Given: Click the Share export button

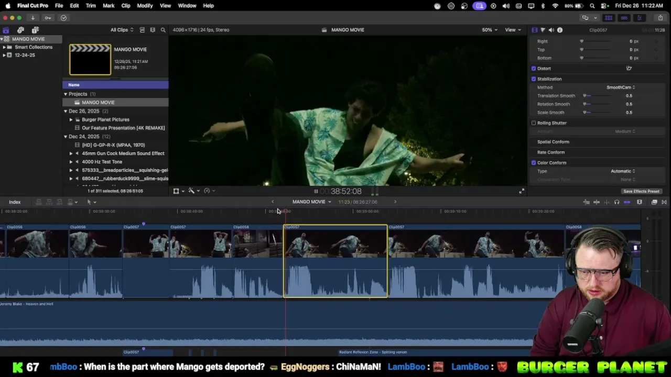Looking at the screenshot, I should coord(660,18).
